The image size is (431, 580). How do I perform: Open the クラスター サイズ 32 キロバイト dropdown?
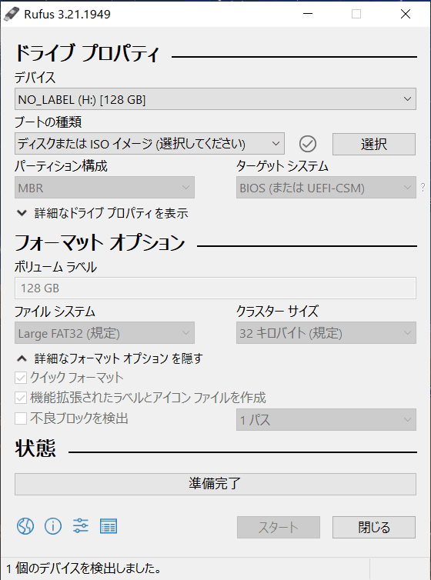click(x=326, y=333)
